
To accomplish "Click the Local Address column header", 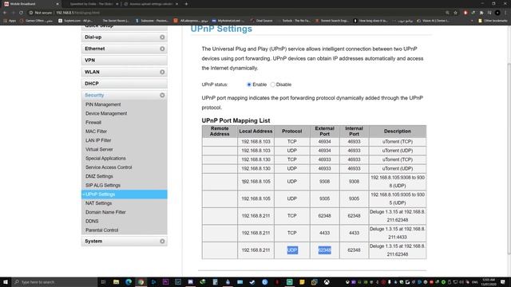I will tap(255, 131).
